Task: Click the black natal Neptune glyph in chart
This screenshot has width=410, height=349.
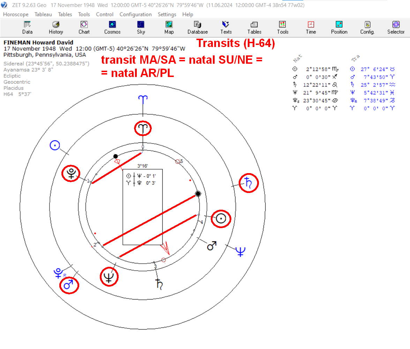Action: (x=109, y=277)
